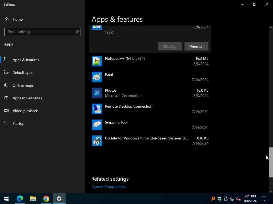Screen dimensions: 273x204
Task: Click the Default apps sidebar icon
Action: coord(6,72)
